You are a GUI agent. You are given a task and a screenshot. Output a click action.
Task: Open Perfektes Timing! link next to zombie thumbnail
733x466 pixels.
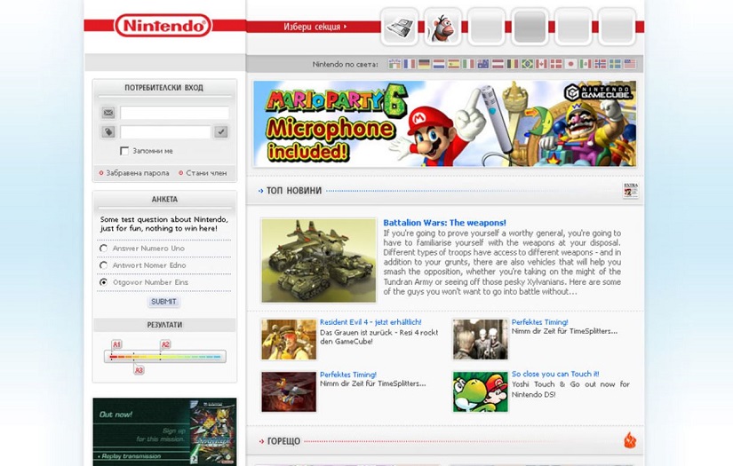point(539,322)
